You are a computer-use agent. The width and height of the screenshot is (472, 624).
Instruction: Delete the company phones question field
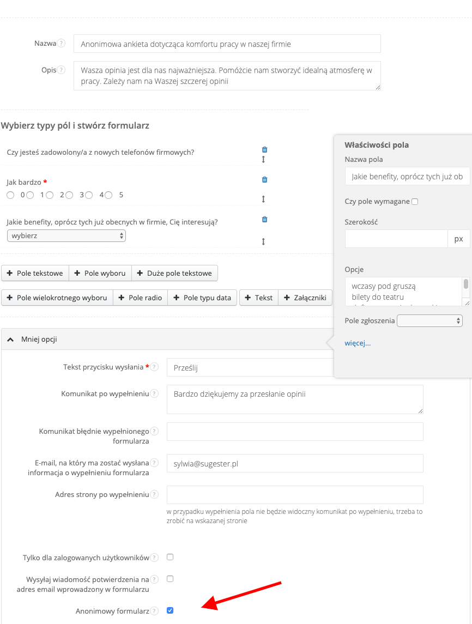coord(265,149)
